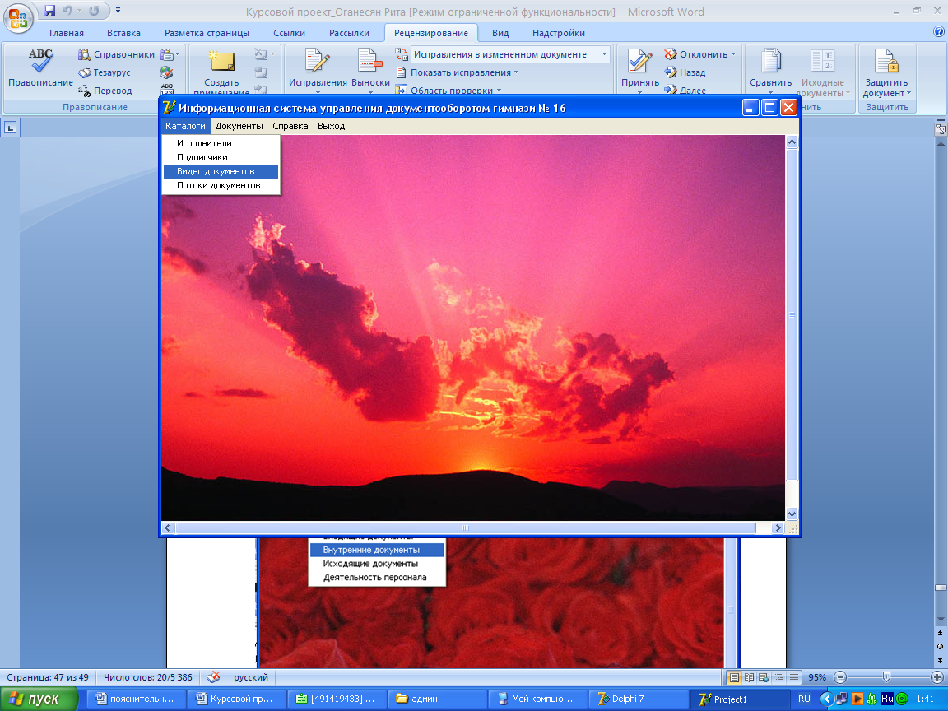Click the proofing errors icon in status bar
Image resolution: width=948 pixels, height=711 pixels.
213,677
